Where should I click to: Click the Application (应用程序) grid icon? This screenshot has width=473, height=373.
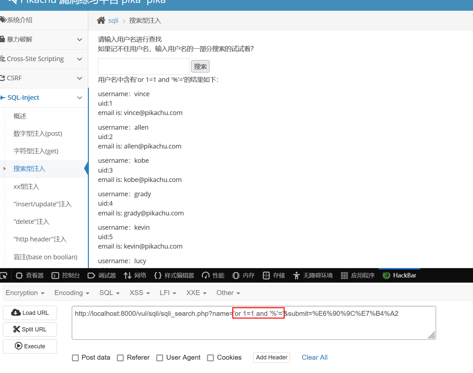344,276
